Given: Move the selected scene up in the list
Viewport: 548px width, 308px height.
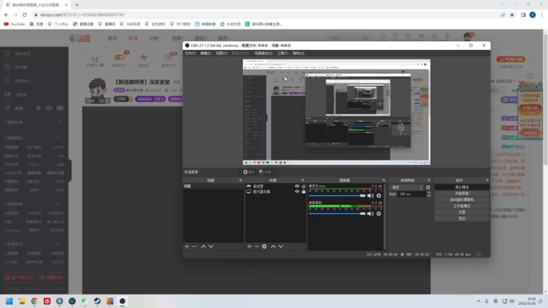Looking at the screenshot, I should [203, 246].
